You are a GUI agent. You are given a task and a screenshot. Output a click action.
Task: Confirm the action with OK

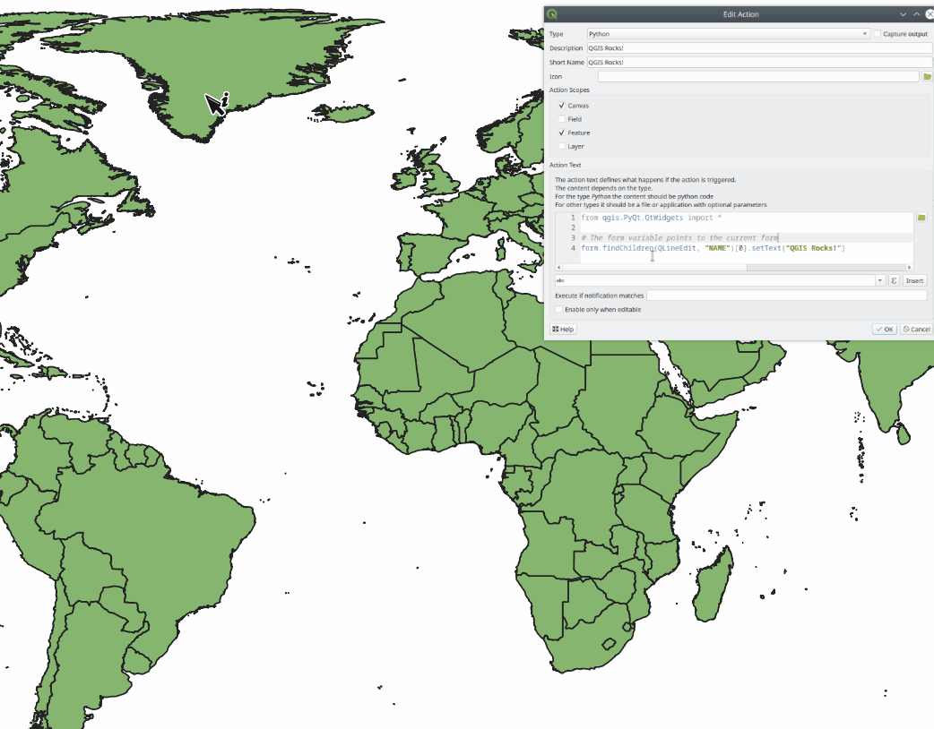click(x=884, y=330)
